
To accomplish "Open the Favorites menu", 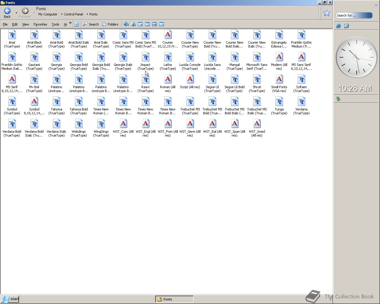I will tap(40, 24).
